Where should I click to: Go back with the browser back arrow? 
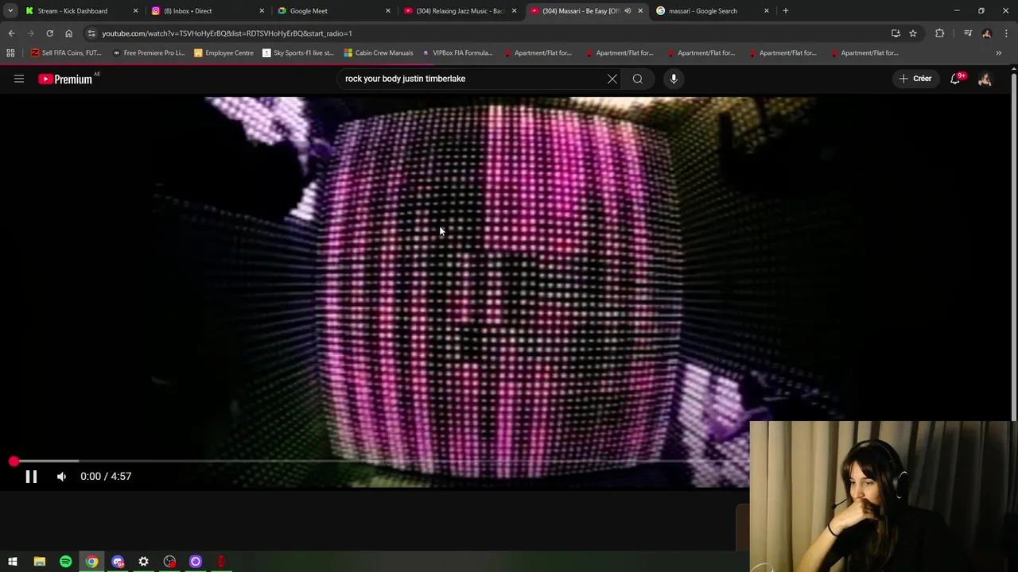(x=11, y=33)
